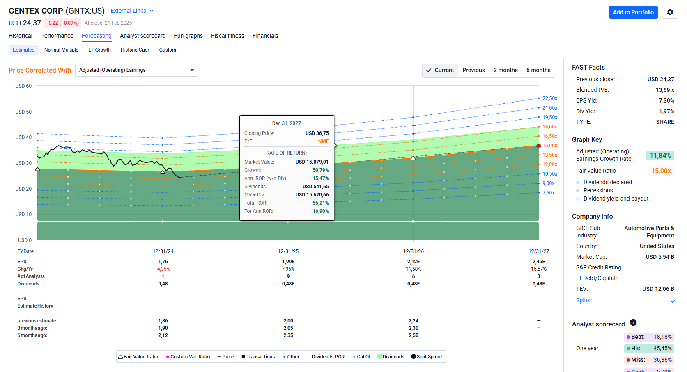Open the Adjusted (Operating) Earnings dropdown
Screen dimensions: 687x372
coord(136,70)
